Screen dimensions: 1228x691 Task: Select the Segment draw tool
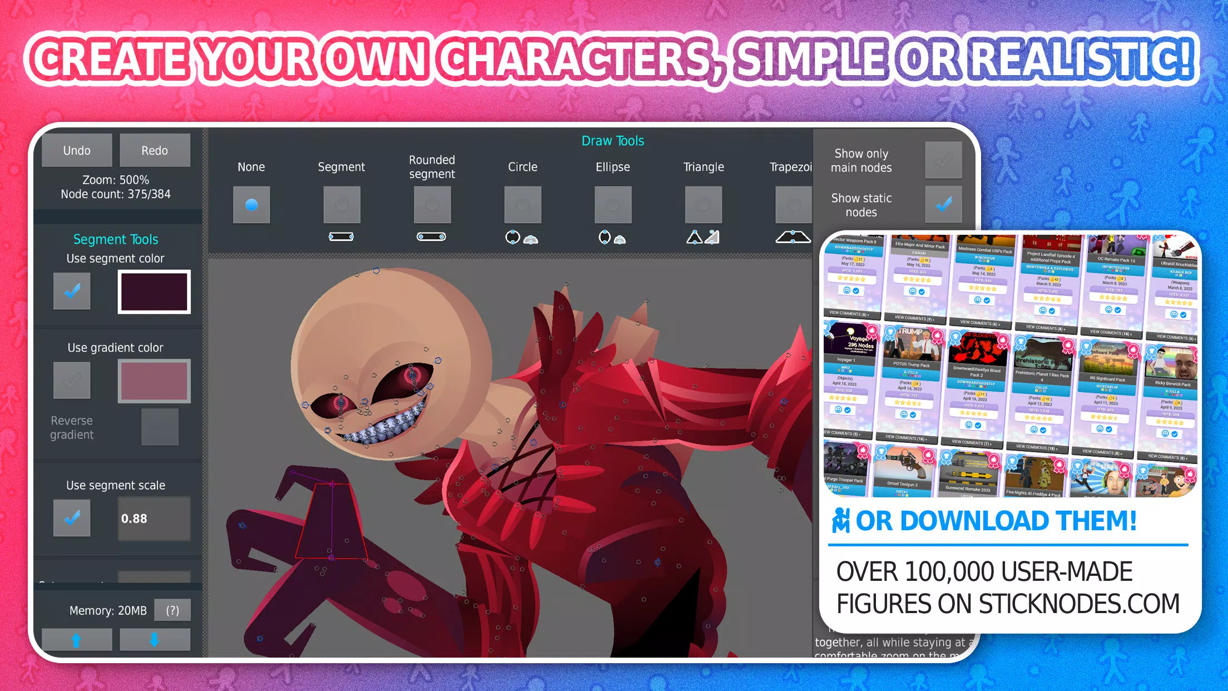point(341,203)
